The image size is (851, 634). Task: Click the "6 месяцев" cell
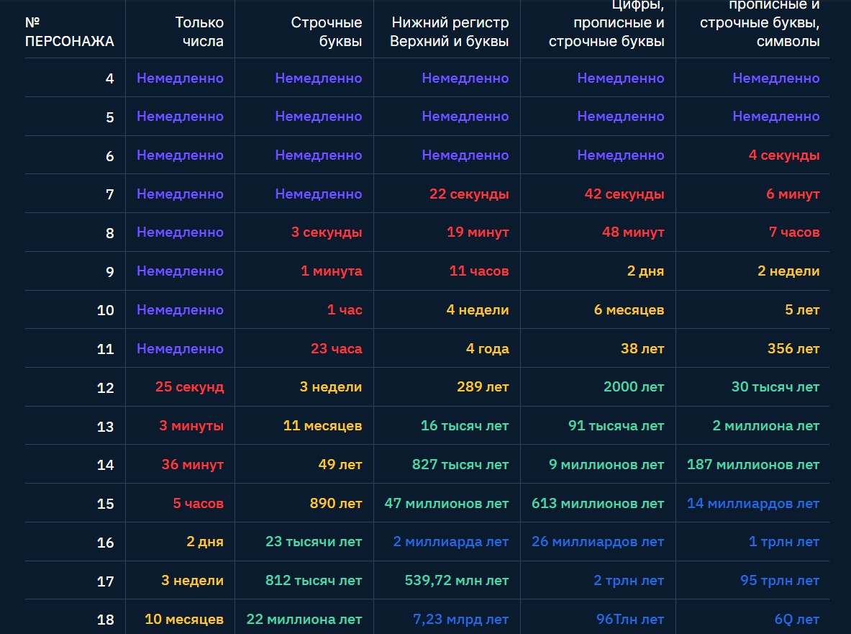coord(629,310)
